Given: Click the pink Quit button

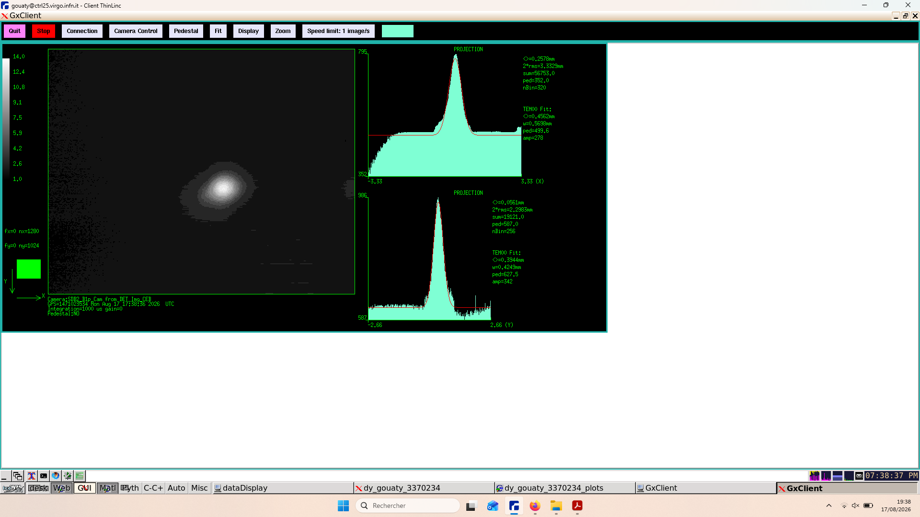Looking at the screenshot, I should [x=14, y=31].
